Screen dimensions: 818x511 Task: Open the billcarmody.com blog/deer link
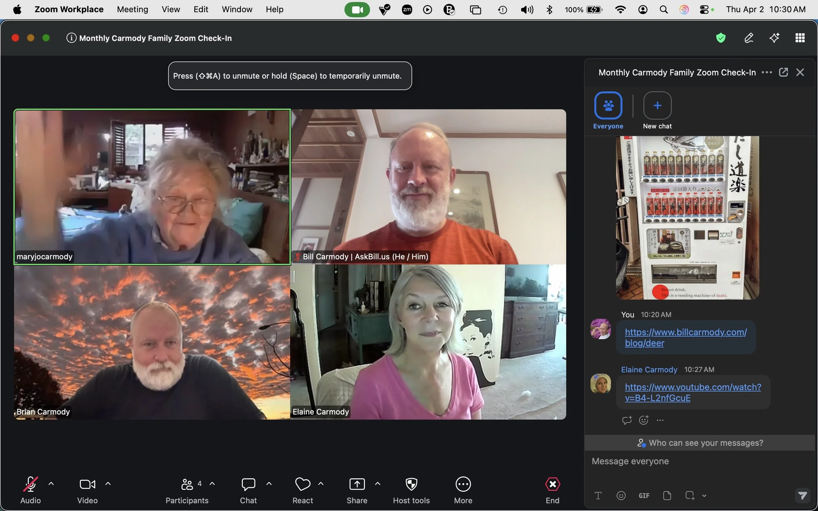point(685,337)
